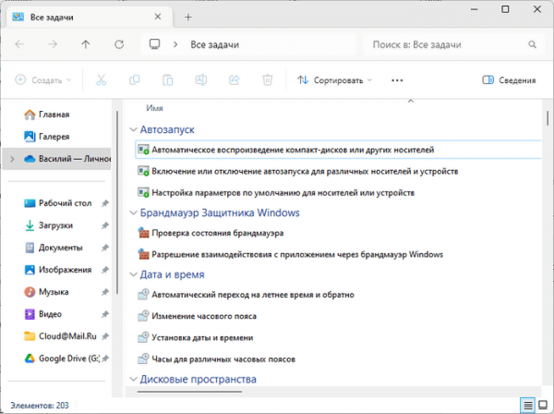Click the Cut scissors icon in toolbar

coord(101,80)
